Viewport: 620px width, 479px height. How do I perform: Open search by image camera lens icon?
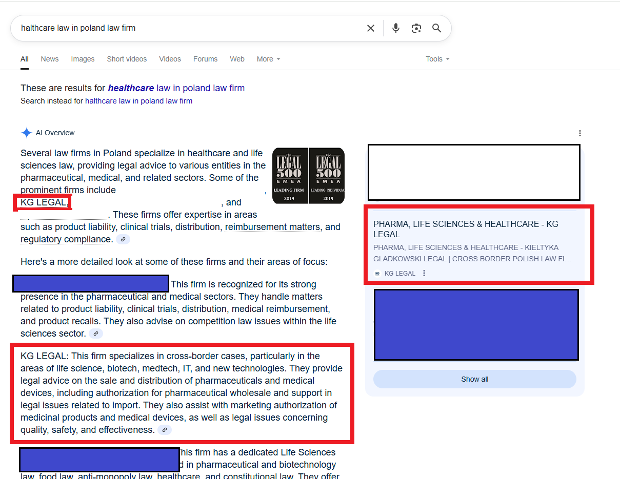point(416,28)
